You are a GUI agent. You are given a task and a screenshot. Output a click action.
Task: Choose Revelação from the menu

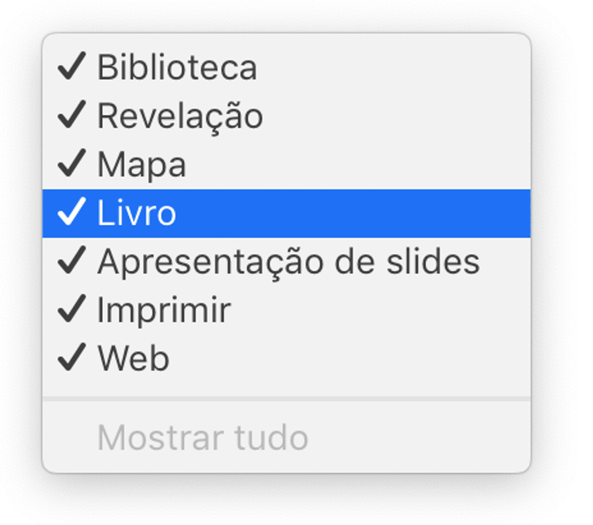coord(287,116)
